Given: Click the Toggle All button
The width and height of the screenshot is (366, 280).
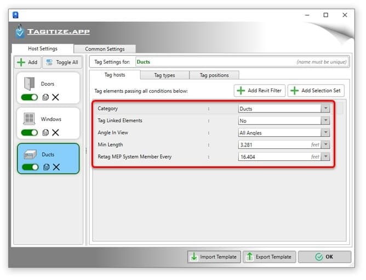Looking at the screenshot, I should click(x=62, y=62).
